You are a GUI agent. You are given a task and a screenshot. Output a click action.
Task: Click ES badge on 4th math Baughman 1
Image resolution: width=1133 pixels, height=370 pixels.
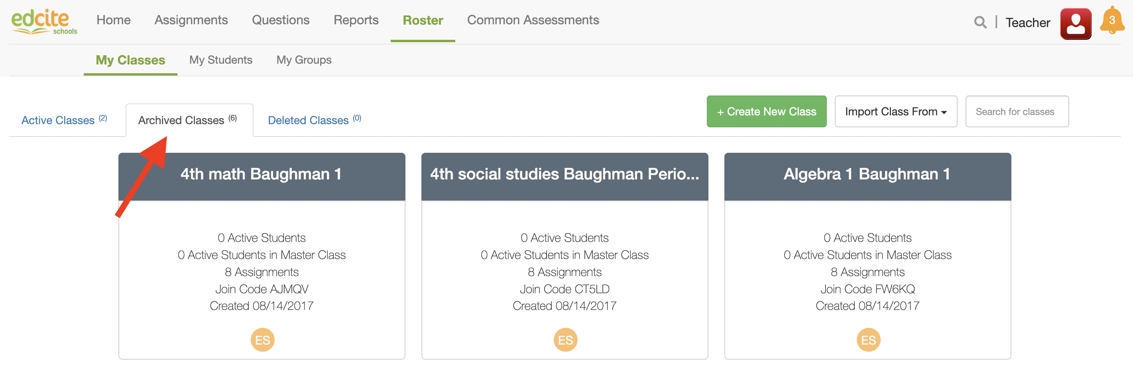tap(262, 340)
